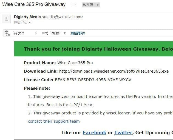This screenshot has height=140, width=173.
Task: Open the Facebook link
Action: (94, 133)
